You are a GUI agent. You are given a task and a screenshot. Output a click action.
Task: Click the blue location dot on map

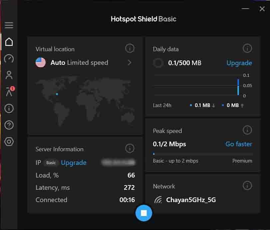[x=57, y=94]
